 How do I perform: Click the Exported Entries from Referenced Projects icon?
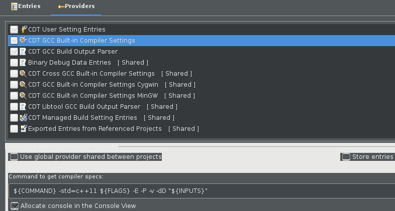point(23,129)
